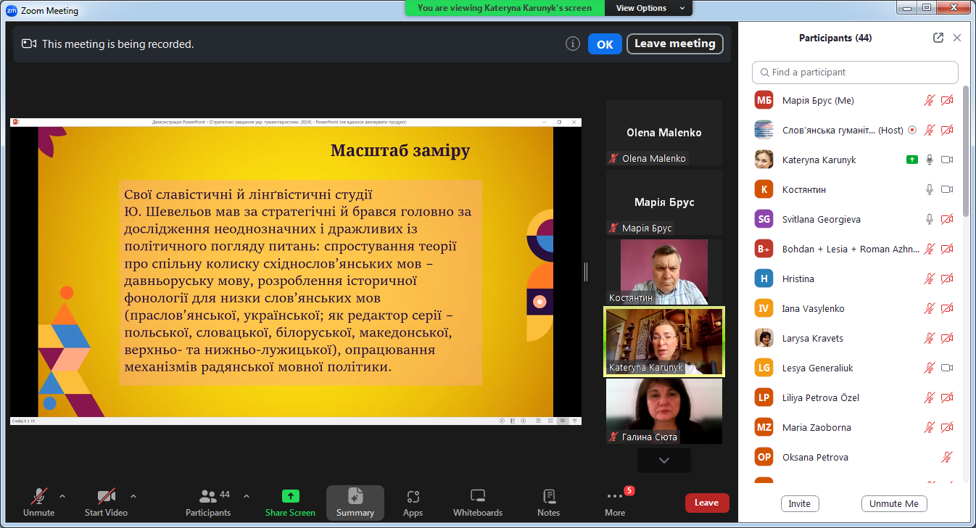Open the Notes tool

point(548,502)
